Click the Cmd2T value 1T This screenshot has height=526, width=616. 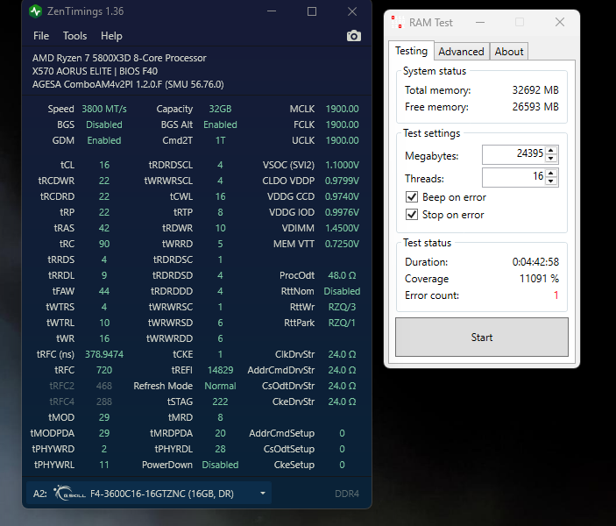(x=220, y=140)
